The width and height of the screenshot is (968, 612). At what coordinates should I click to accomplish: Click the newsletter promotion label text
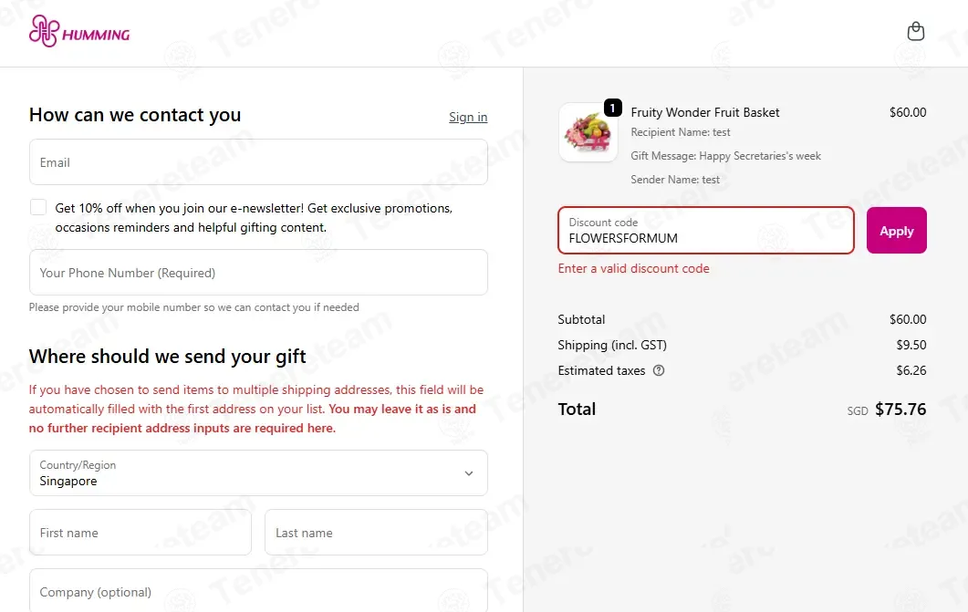tap(254, 218)
